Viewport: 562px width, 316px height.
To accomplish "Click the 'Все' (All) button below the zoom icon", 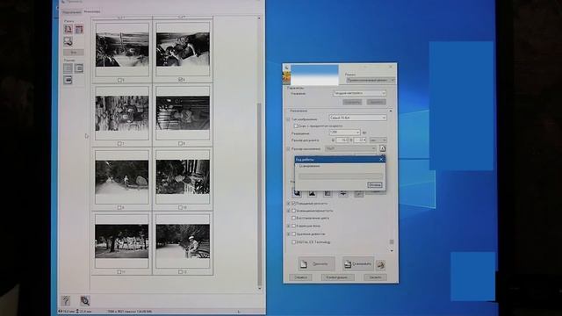I will click(74, 53).
